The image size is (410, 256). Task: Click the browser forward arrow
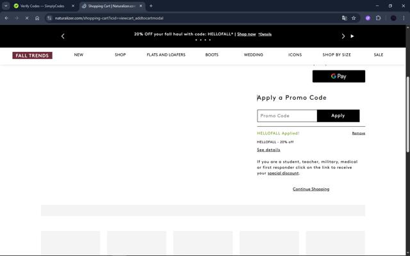17,18
